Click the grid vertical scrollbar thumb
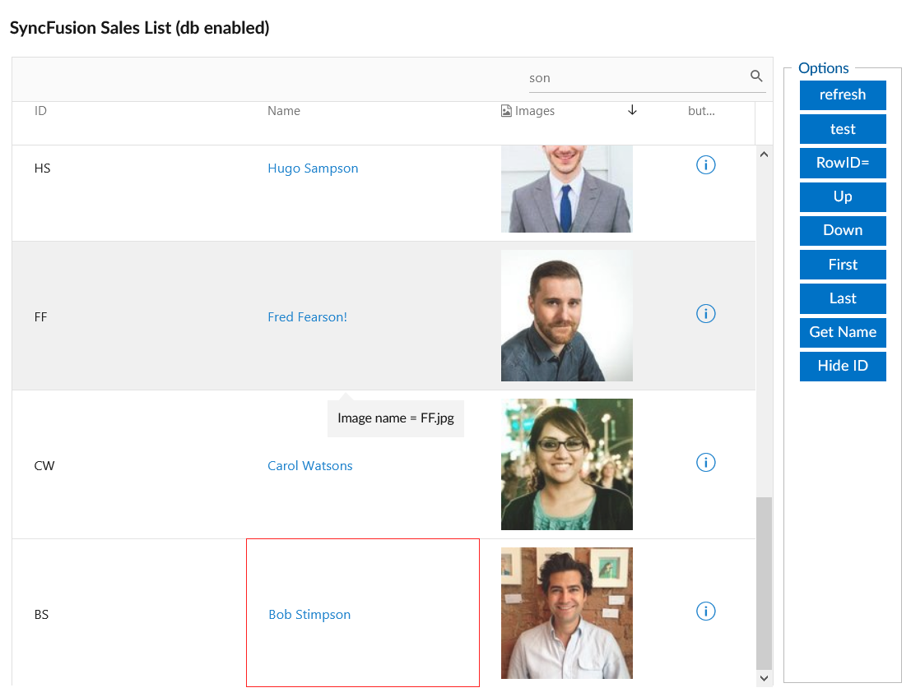911x697 pixels. (764, 583)
